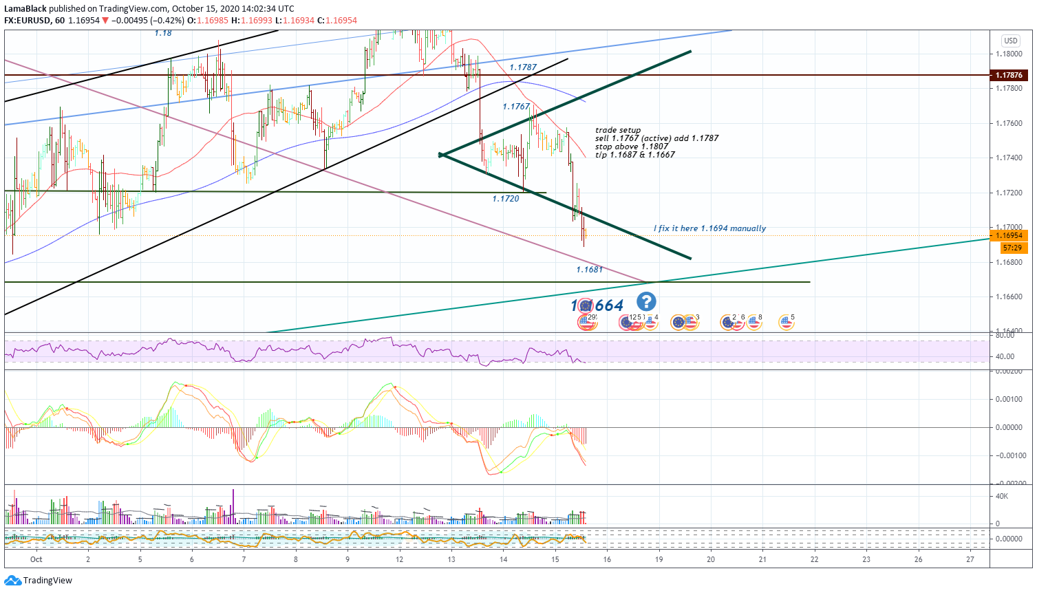This screenshot has height=593, width=1037.
Task: Click 1.17400 on the price axis
Action: pyautogui.click(x=1008, y=158)
